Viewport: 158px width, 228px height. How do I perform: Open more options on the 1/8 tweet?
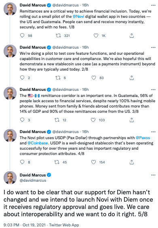click(x=153, y=5)
